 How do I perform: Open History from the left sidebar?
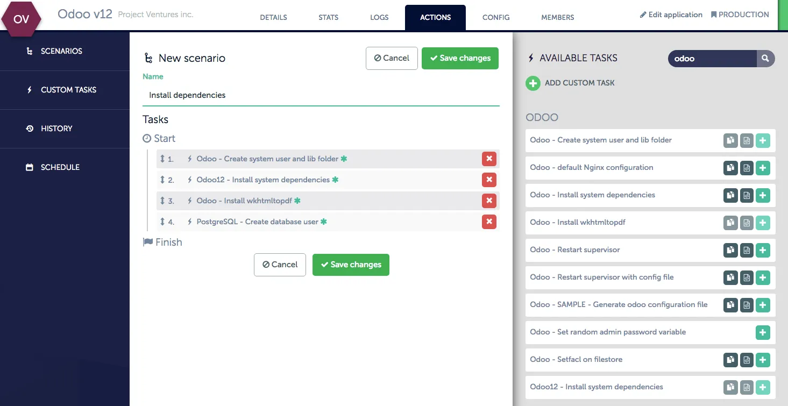pyautogui.click(x=56, y=129)
